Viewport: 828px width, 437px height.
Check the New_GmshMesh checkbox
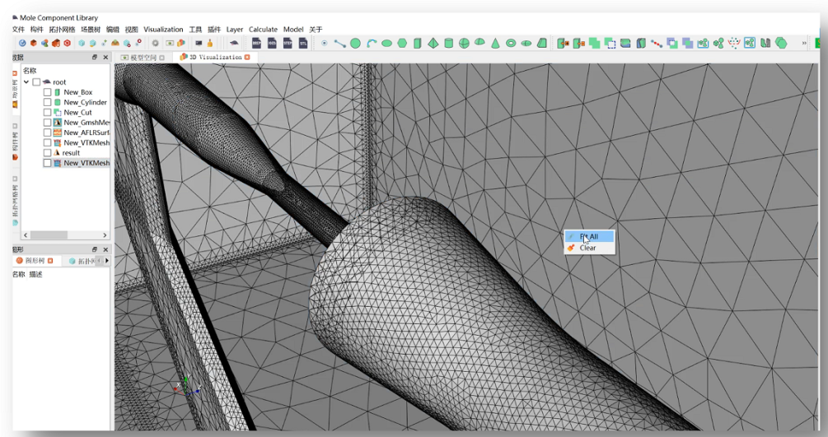48,123
